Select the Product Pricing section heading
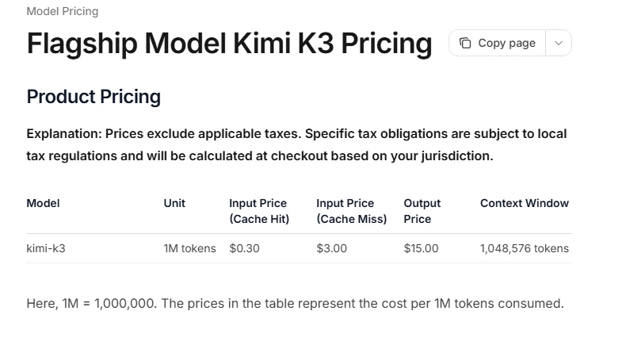 tap(94, 96)
